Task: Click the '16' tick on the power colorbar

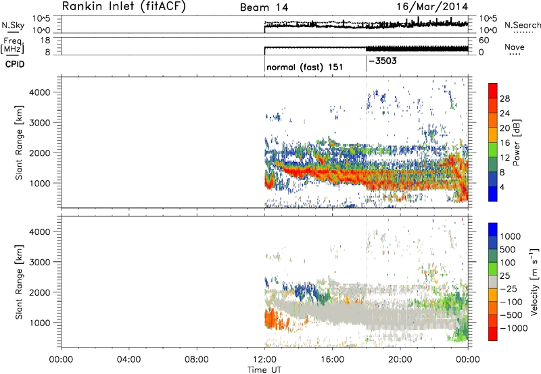Action: coord(504,143)
